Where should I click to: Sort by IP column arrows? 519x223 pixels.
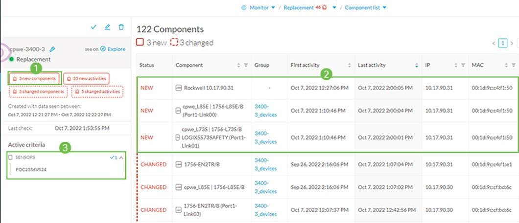(x=456, y=66)
